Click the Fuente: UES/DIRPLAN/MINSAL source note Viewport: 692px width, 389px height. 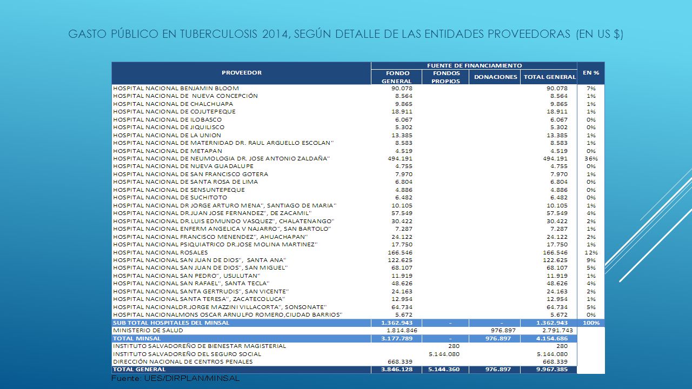tap(175, 379)
